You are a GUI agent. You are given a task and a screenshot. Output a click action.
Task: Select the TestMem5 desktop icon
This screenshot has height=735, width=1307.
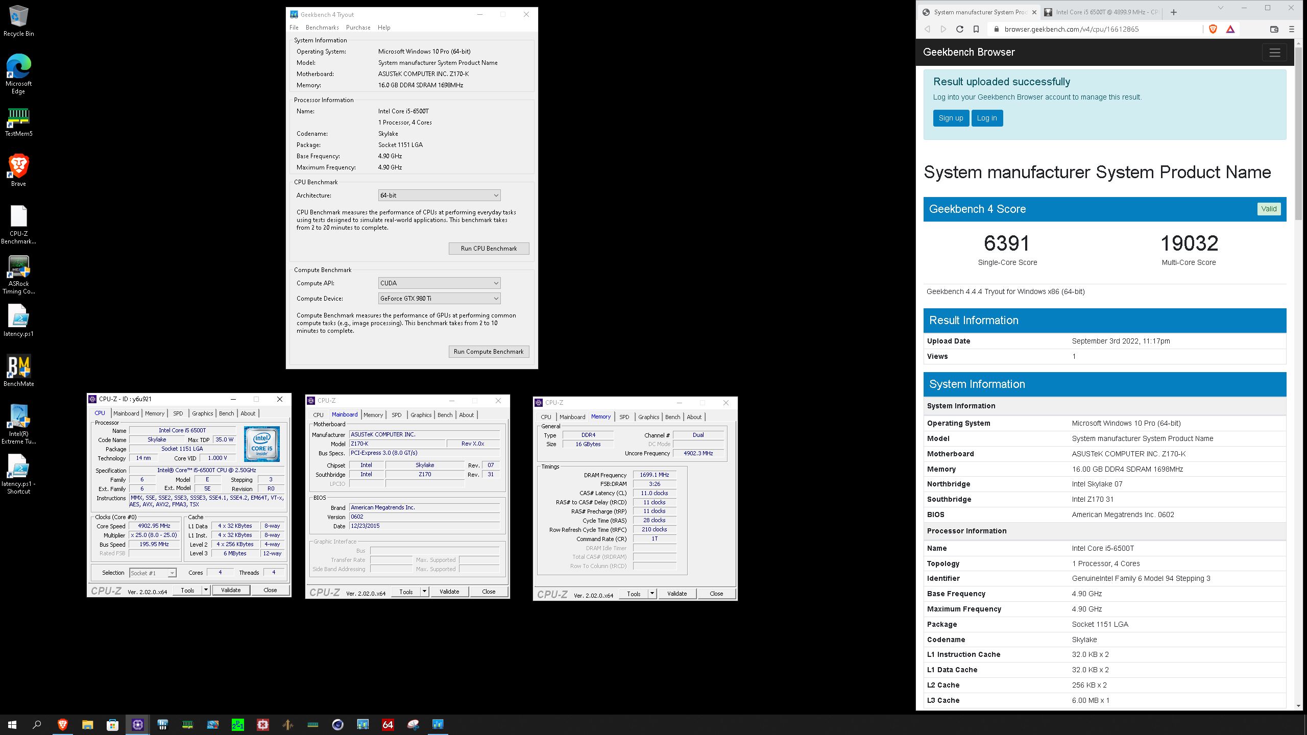coord(19,122)
